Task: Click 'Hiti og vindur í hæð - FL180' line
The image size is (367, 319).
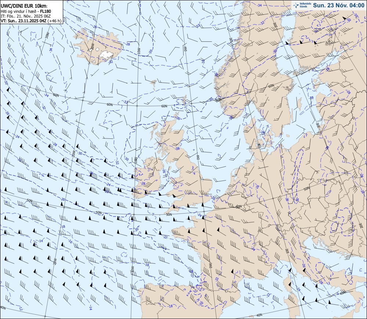Action: pos(26,11)
